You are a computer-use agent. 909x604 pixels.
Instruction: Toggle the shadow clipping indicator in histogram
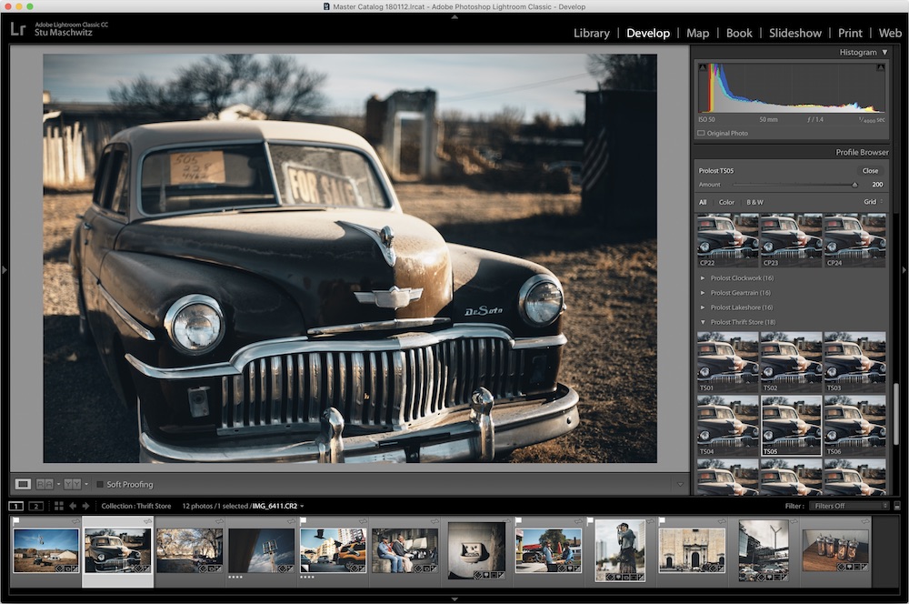click(704, 68)
